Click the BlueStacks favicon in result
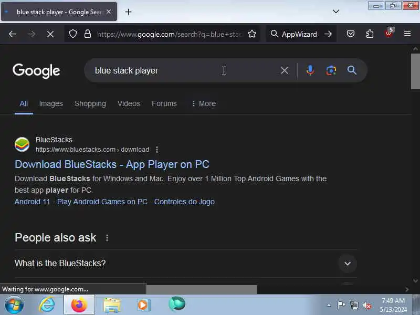The image size is (420, 315). pyautogui.click(x=22, y=144)
